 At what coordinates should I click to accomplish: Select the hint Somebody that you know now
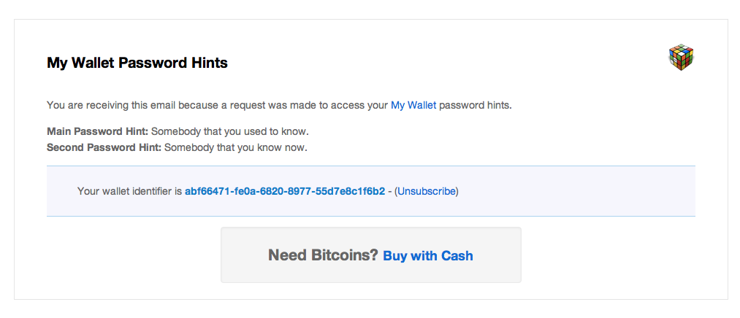(236, 147)
